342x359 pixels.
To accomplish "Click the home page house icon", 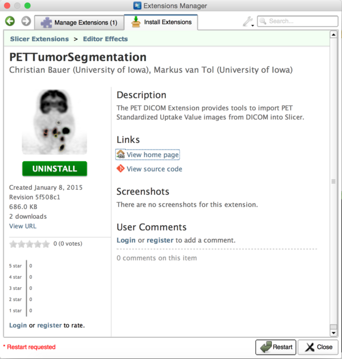I will coord(120,154).
